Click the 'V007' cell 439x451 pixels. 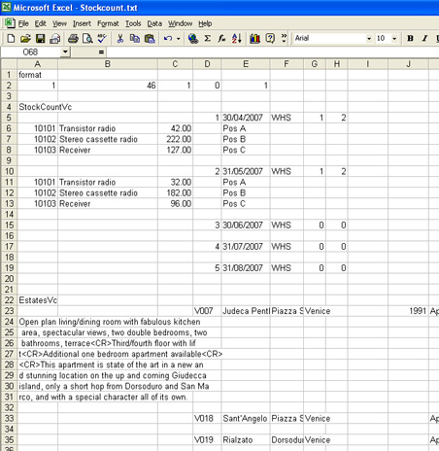tap(207, 311)
